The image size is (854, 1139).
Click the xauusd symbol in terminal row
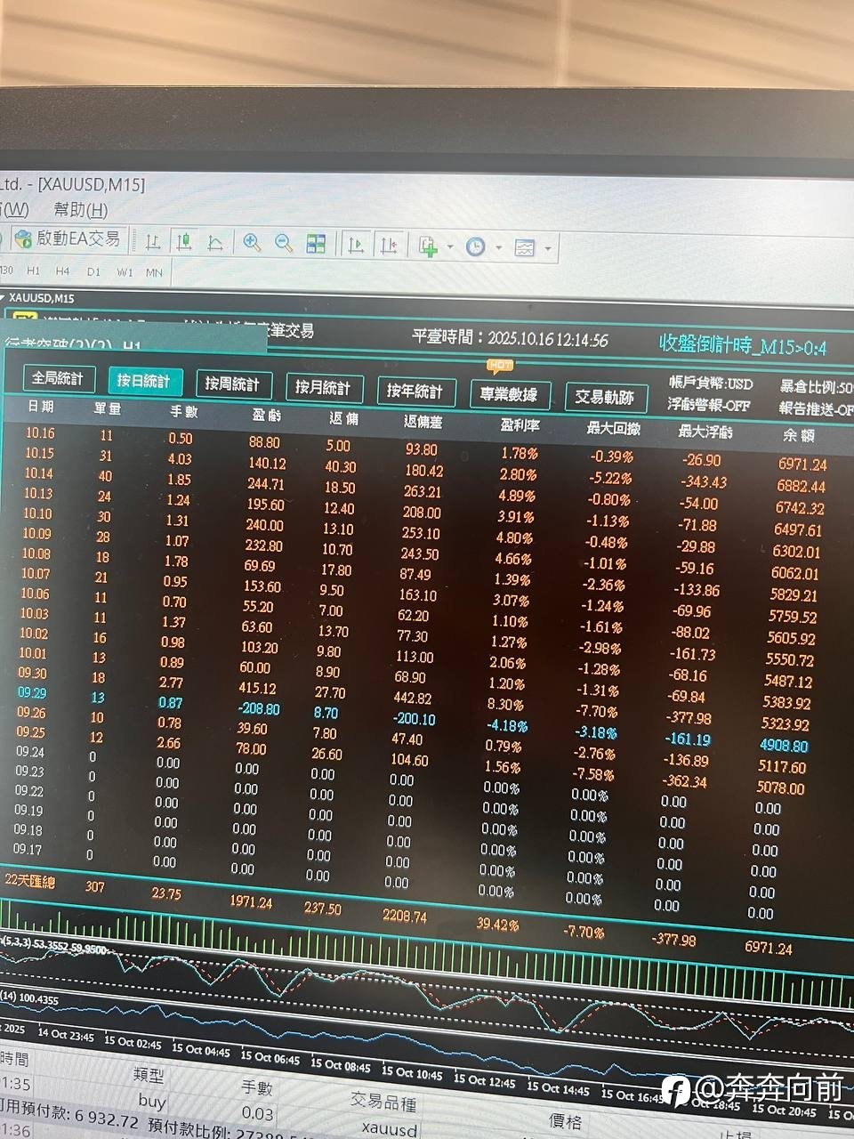tap(390, 1129)
